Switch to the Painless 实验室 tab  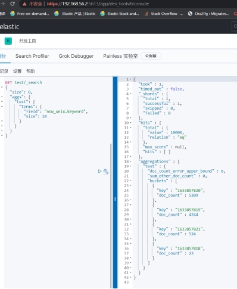pos(120,56)
